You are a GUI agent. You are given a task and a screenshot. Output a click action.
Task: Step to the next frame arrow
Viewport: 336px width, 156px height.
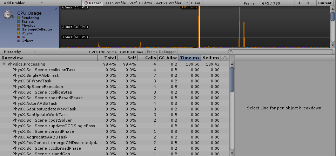pos(308,3)
